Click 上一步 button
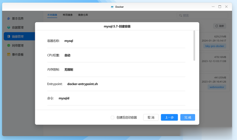 point(169,117)
